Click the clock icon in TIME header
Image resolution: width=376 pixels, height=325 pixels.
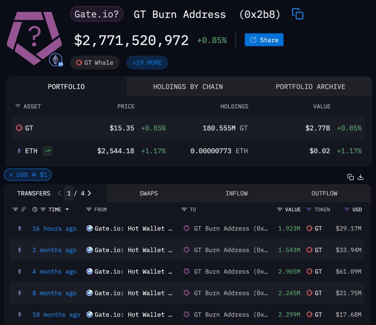click(x=35, y=209)
